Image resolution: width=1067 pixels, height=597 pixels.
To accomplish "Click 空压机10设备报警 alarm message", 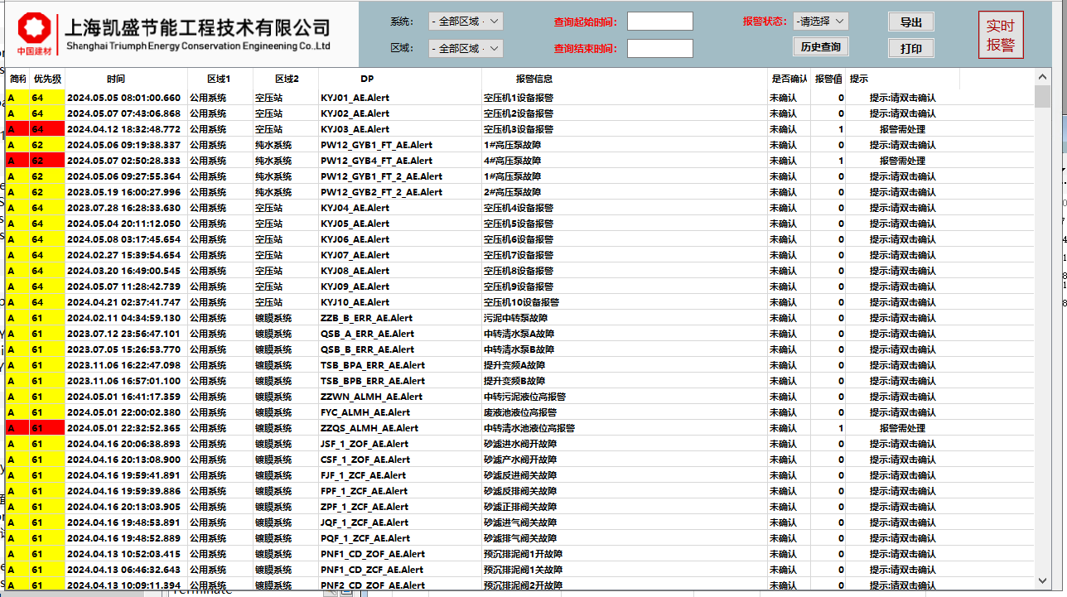I will coord(521,302).
